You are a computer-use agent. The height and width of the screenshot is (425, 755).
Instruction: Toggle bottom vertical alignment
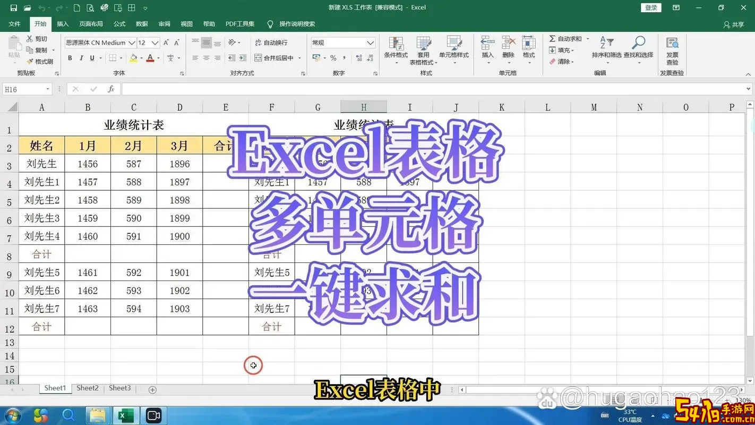tap(218, 42)
